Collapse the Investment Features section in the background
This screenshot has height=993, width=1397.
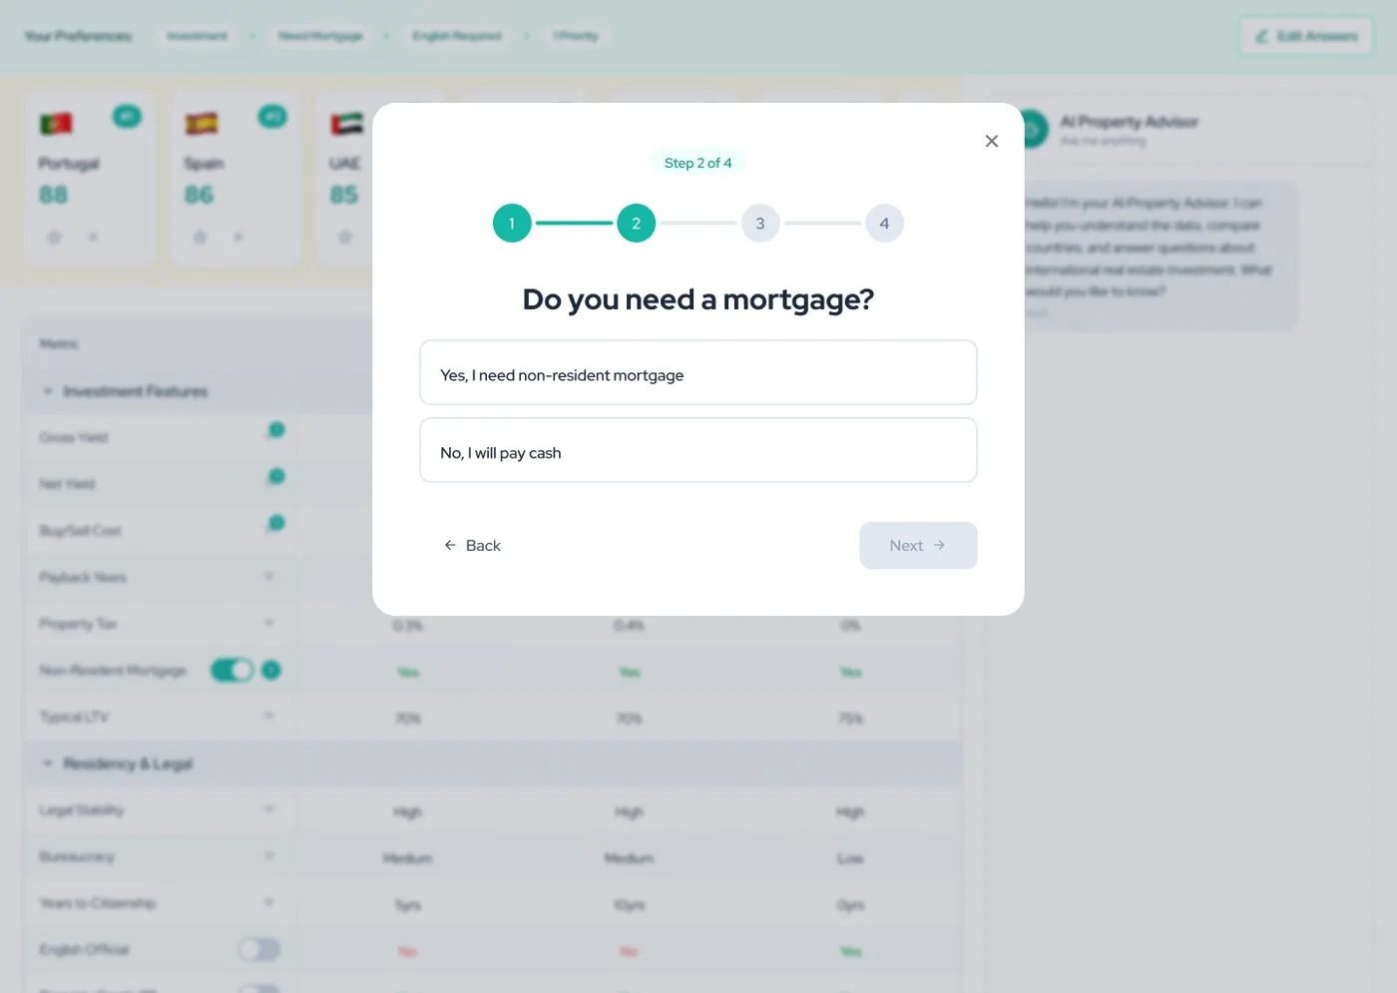tap(48, 391)
